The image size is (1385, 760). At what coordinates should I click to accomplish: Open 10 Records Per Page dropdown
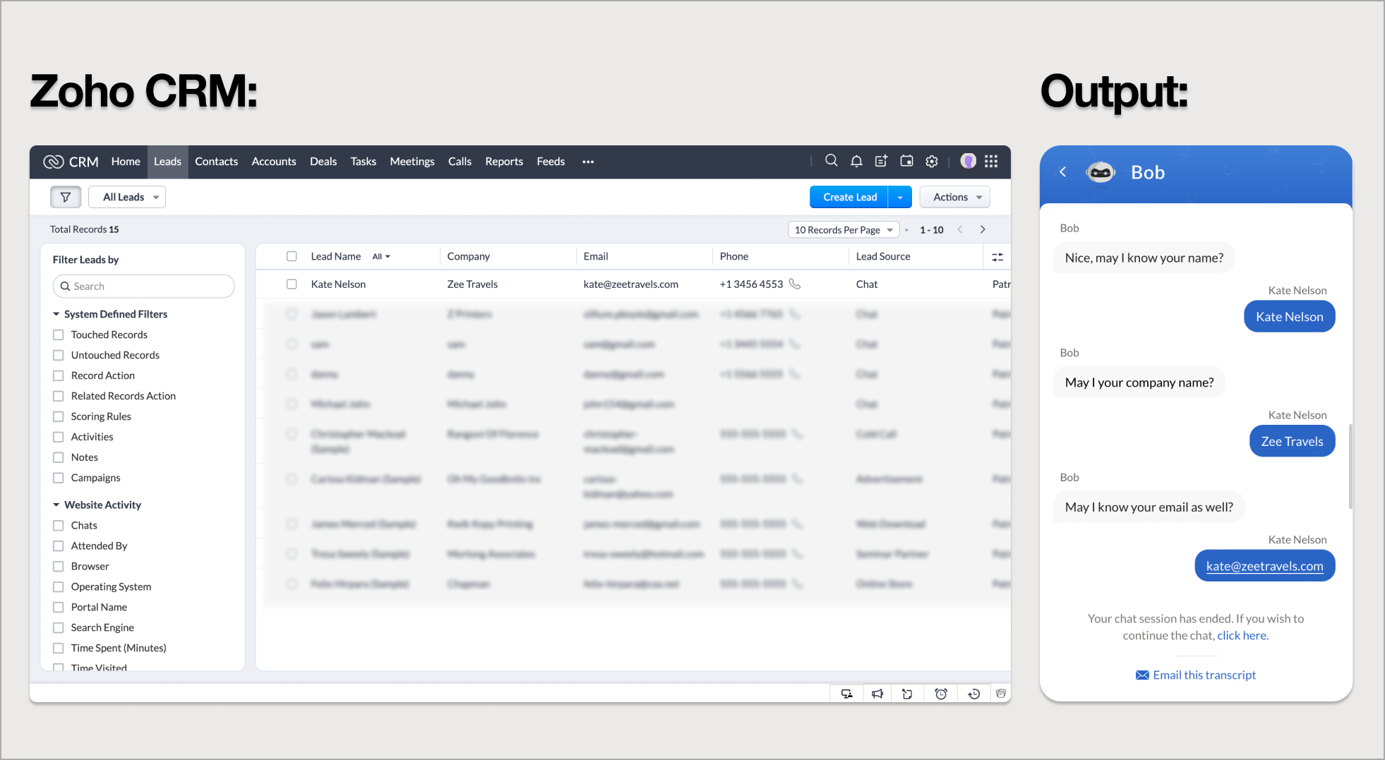pos(844,229)
